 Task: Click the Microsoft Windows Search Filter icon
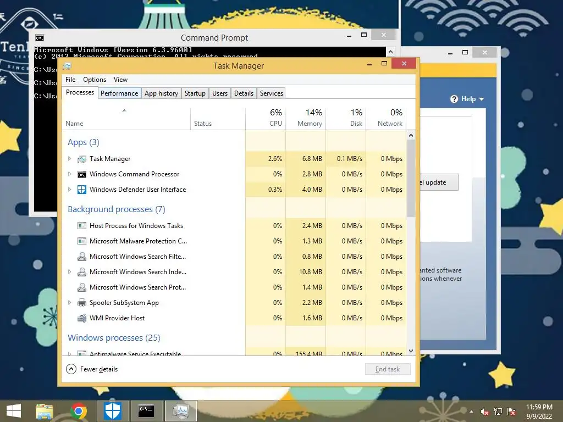(x=82, y=257)
